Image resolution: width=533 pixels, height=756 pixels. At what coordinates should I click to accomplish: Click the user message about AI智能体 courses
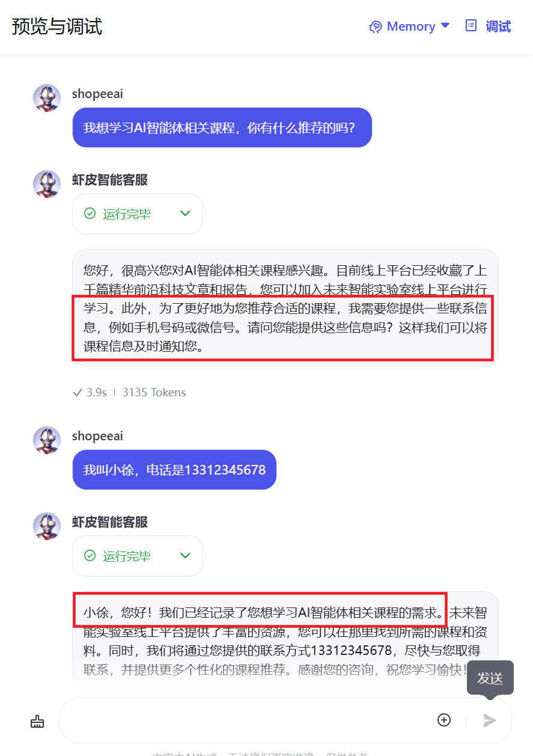click(x=222, y=128)
